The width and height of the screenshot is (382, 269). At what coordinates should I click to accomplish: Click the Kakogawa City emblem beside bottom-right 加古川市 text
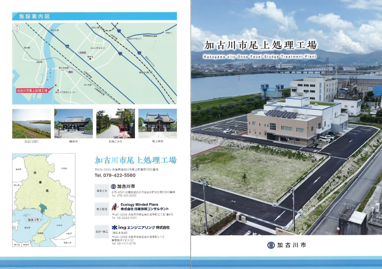[x=270, y=246]
